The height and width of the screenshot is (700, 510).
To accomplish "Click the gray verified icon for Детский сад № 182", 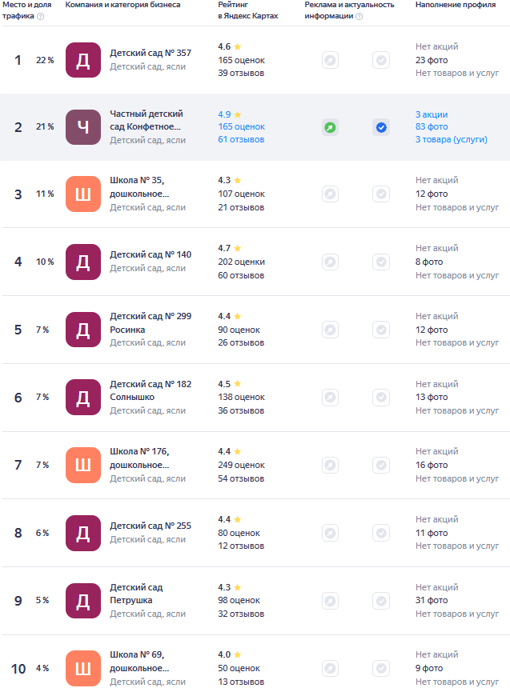I will point(381,398).
